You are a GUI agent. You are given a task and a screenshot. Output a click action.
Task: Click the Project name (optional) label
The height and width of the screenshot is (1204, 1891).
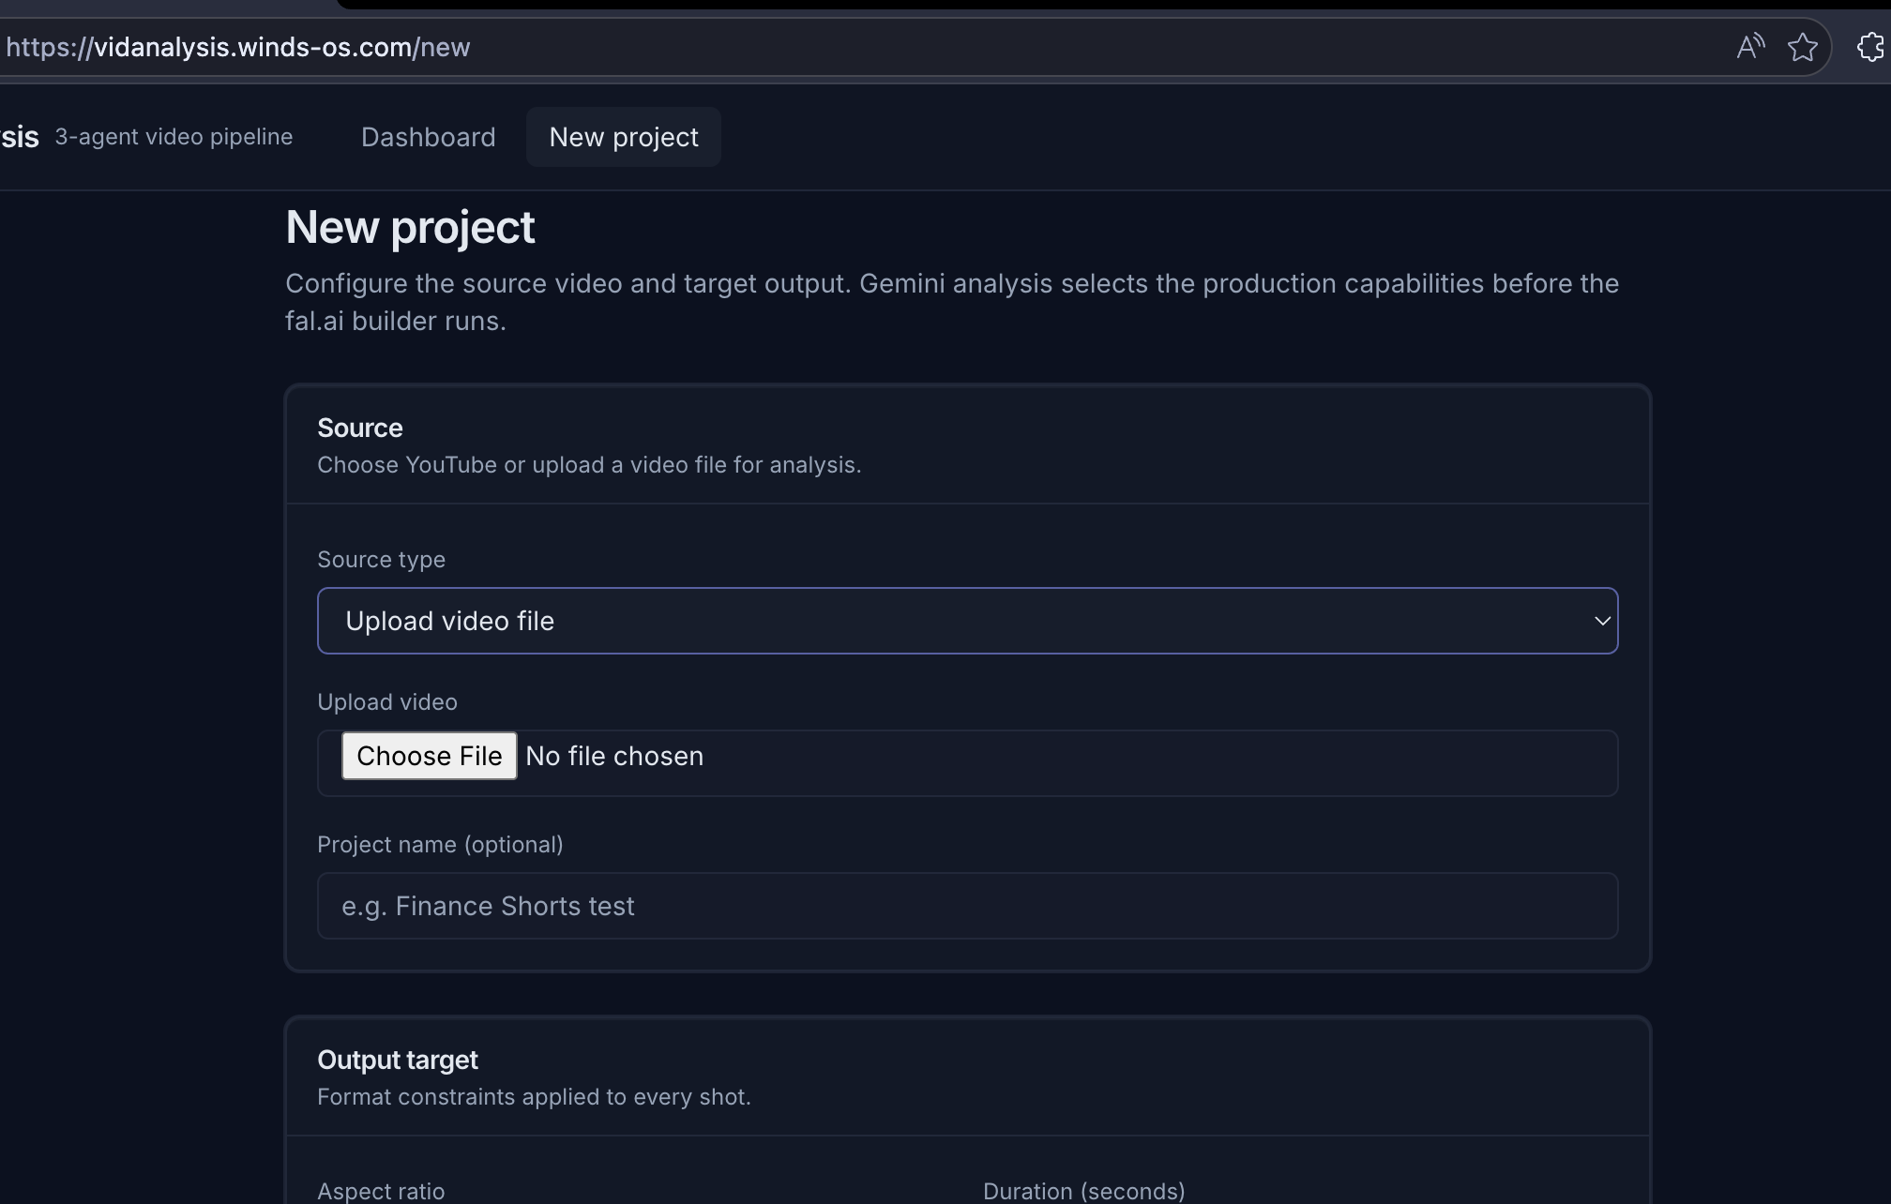coord(440,845)
